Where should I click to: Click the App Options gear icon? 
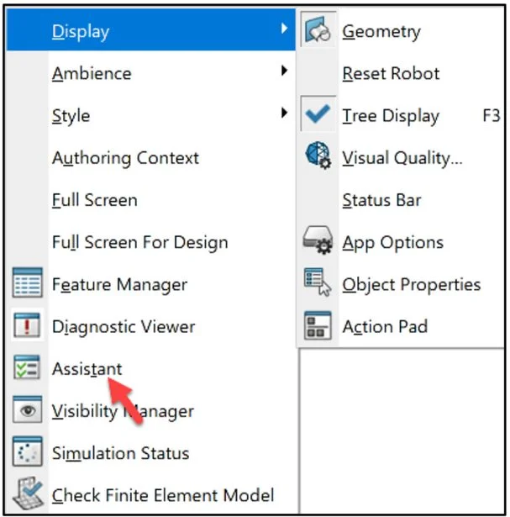coord(317,242)
